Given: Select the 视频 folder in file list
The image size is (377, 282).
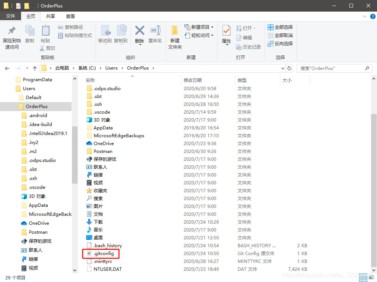Looking at the screenshot, I should click(x=94, y=183).
